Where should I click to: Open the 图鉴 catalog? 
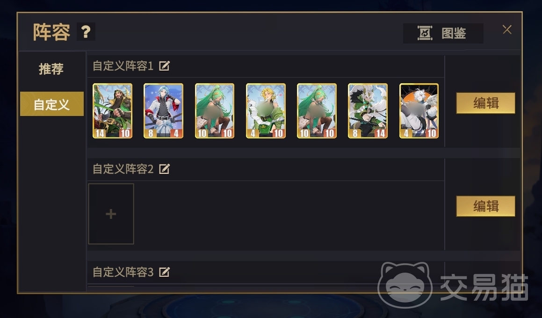[443, 33]
